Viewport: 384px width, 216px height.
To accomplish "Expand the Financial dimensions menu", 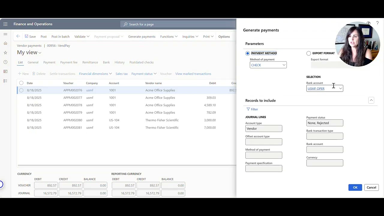I will pyautogui.click(x=95, y=73).
